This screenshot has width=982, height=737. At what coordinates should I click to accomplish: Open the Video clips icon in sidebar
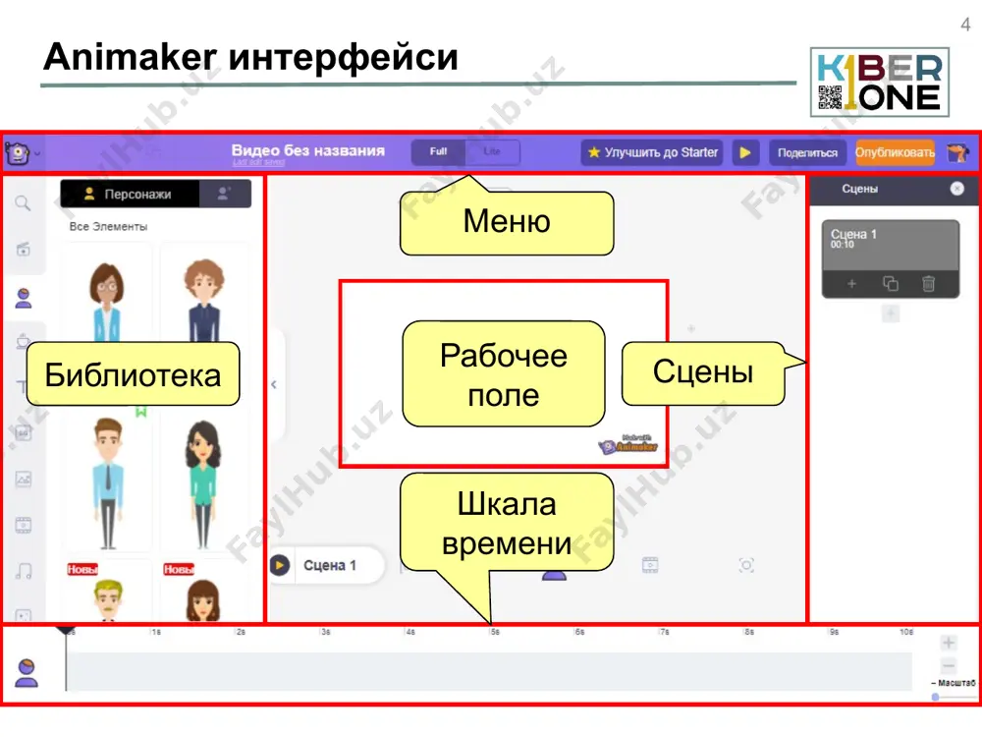click(x=24, y=525)
